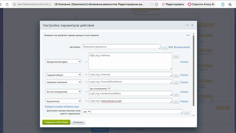
Task: Open the Кол-во сотрудников field dropdown
Action: click(x=63, y=92)
